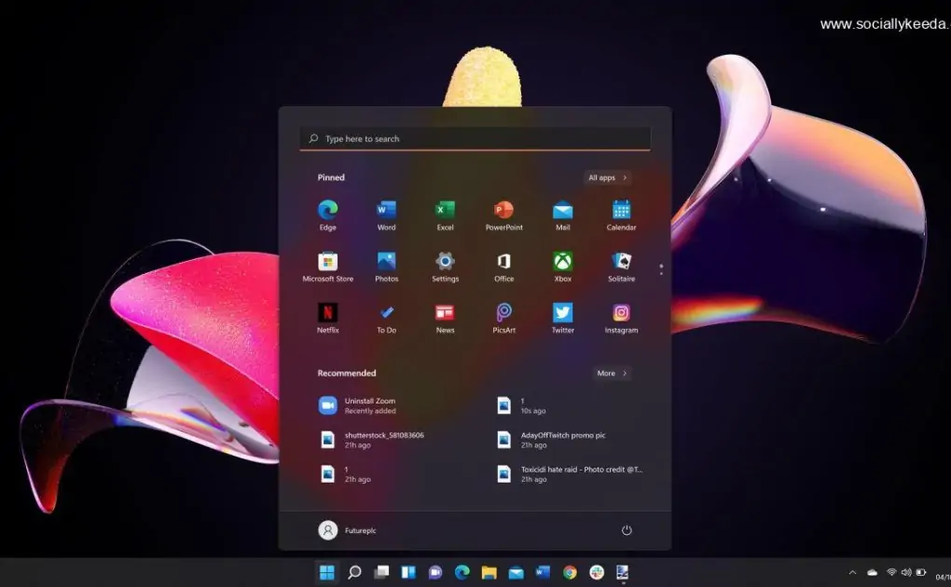Open Task View on taskbar

pos(381,572)
